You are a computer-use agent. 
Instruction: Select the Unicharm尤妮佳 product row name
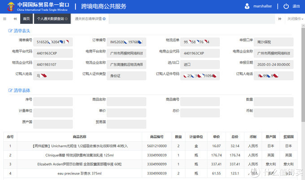(x=79, y=146)
